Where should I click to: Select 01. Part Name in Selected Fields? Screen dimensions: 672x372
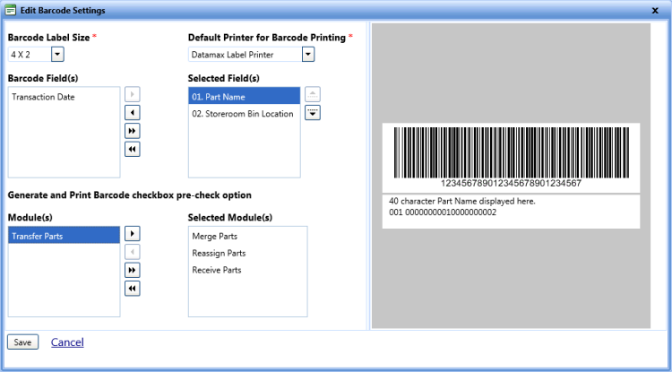245,97
